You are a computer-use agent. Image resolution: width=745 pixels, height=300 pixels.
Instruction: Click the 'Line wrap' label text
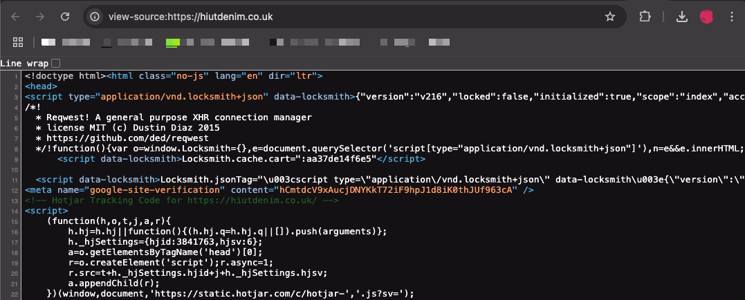tap(24, 63)
